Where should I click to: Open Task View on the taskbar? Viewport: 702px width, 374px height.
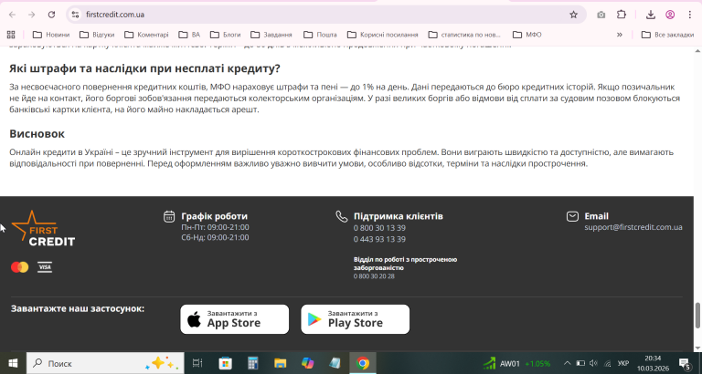point(197,363)
